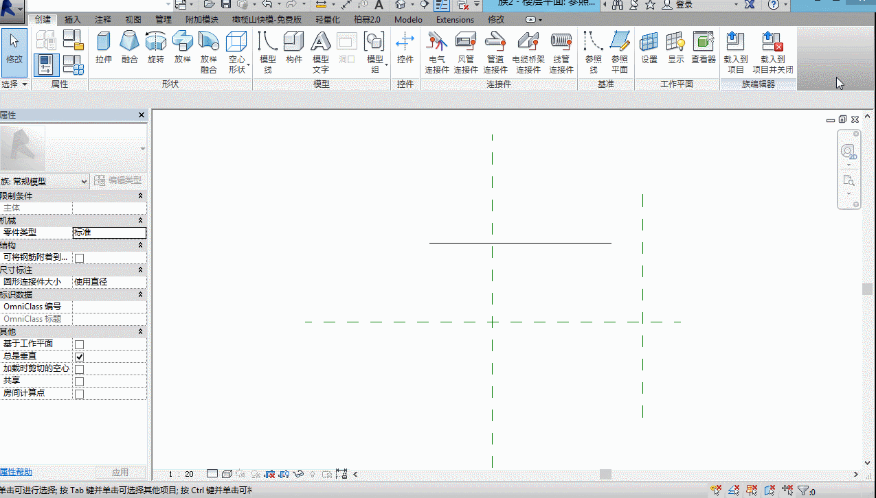
Task: Collapse the 限制条件 properties section
Action: (140, 196)
